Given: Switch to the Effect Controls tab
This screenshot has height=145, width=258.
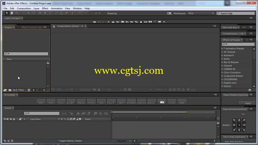Looking at the screenshot, I should point(32,27).
